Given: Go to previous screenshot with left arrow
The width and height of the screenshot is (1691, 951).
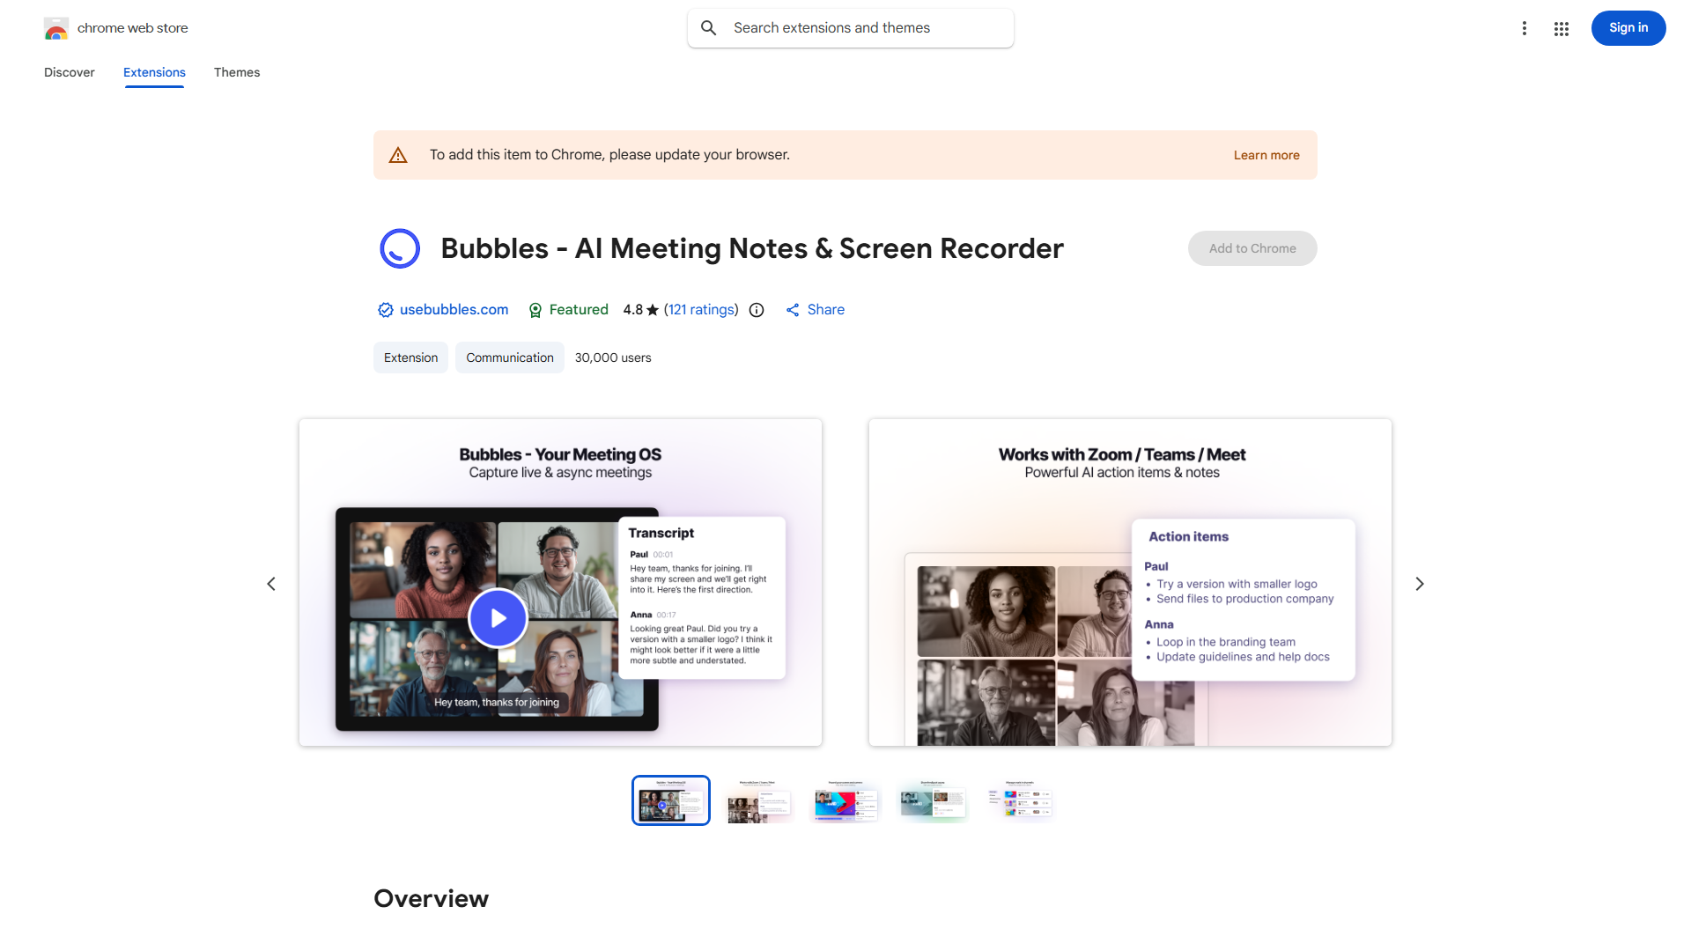Looking at the screenshot, I should pos(271,584).
